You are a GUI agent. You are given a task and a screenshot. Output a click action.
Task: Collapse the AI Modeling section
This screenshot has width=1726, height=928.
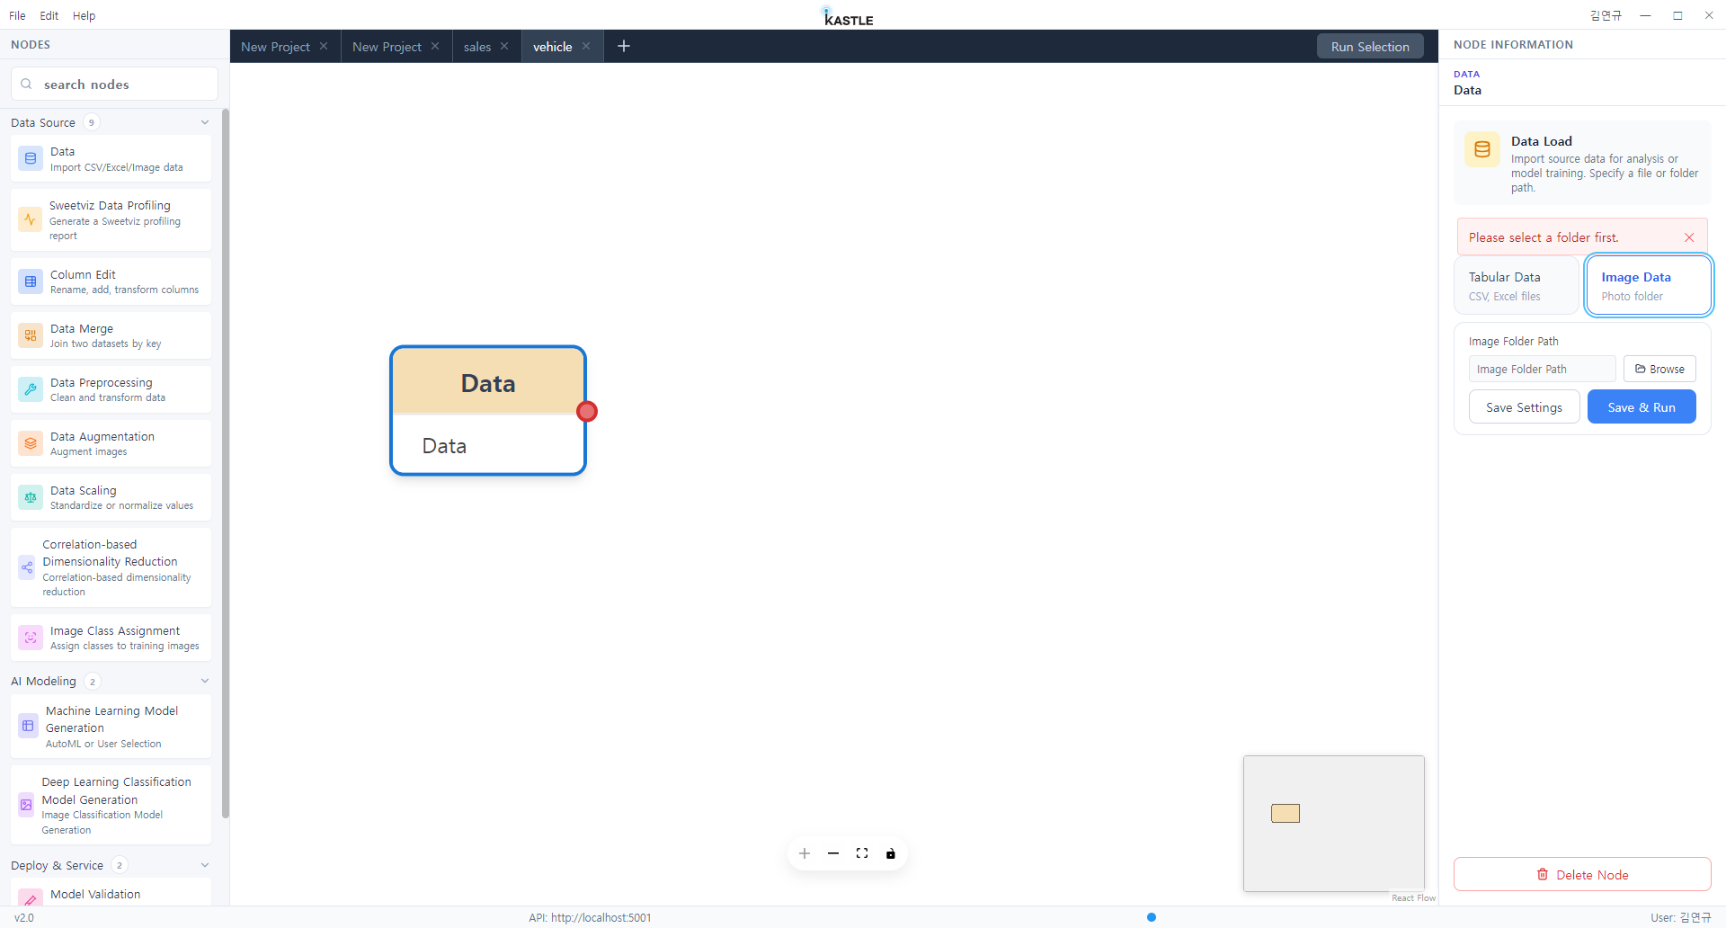point(205,681)
